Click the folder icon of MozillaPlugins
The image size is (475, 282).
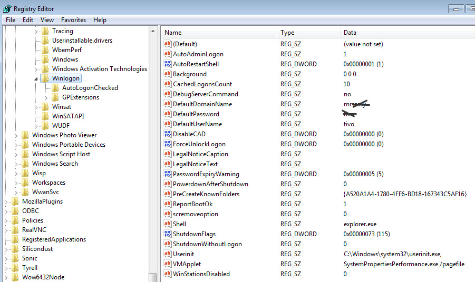point(15,202)
